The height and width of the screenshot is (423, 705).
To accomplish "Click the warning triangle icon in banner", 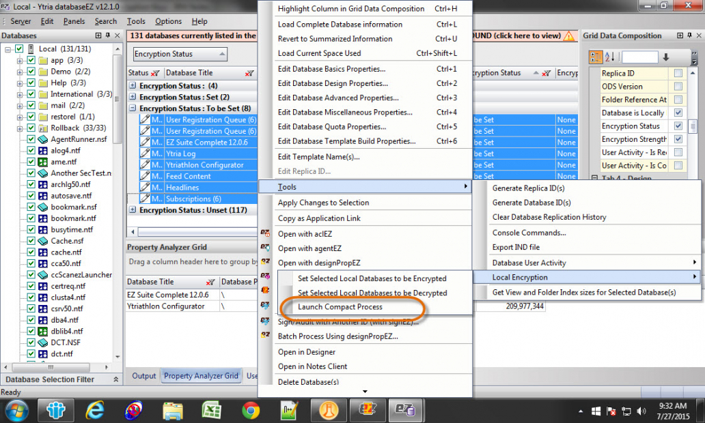I will [569, 36].
